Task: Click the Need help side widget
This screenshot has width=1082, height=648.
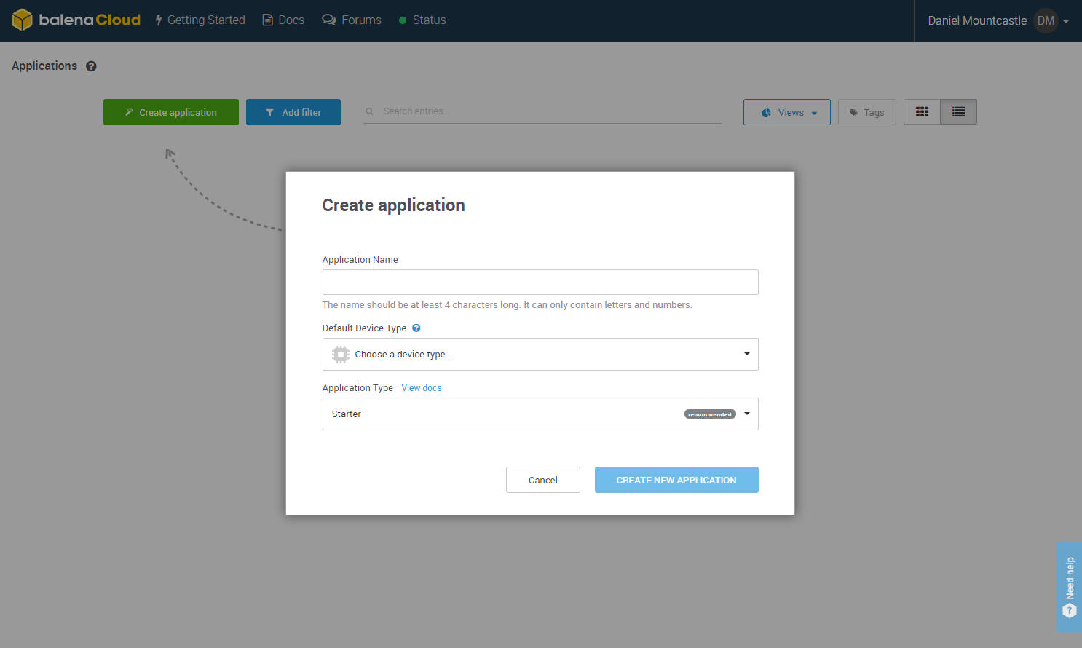Action: (x=1069, y=587)
